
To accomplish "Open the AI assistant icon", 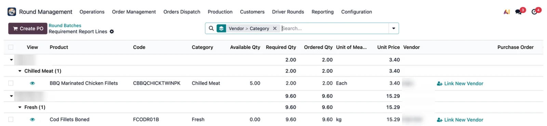I will point(507,12).
